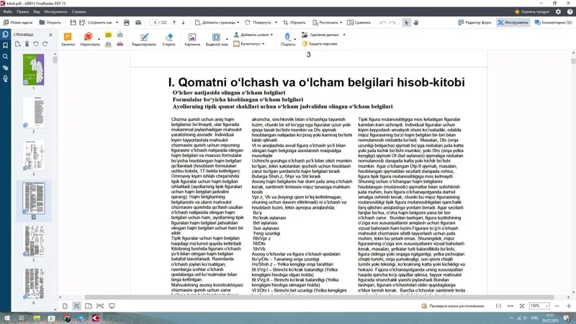Click the Сравнить button
Screen dimensions: 576x324
(x=359, y=22)
